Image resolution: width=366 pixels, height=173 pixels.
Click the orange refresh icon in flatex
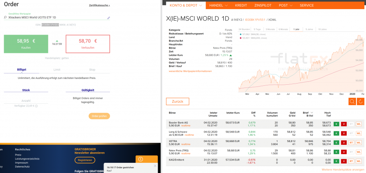tap(361, 101)
